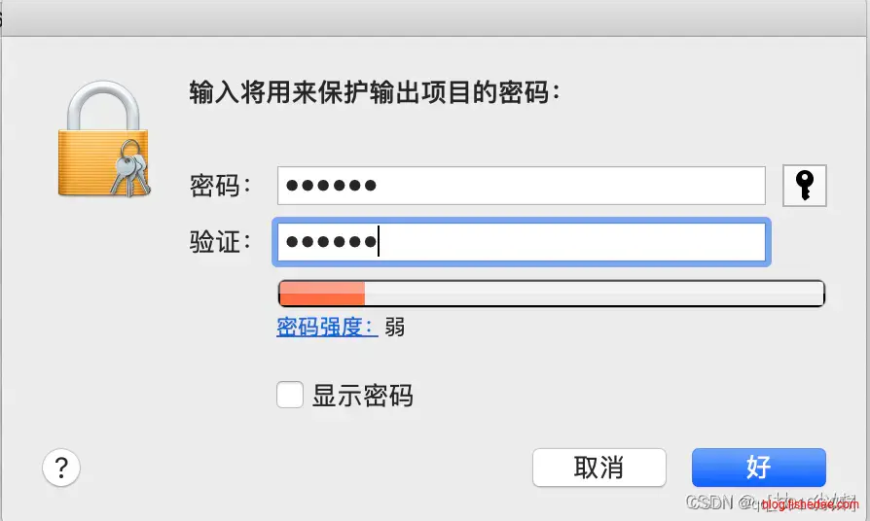Click the dots in the 密码 field
The width and height of the screenshot is (870, 521).
[333, 186]
